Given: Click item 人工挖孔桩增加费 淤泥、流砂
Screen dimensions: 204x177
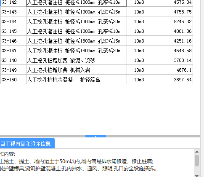Looking at the screenshot, I should 77,60.
